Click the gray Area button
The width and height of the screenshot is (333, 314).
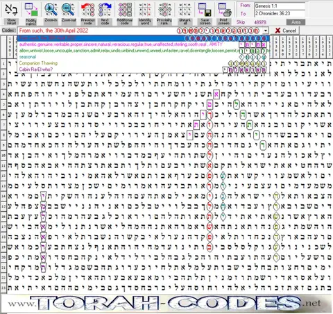[296, 22]
